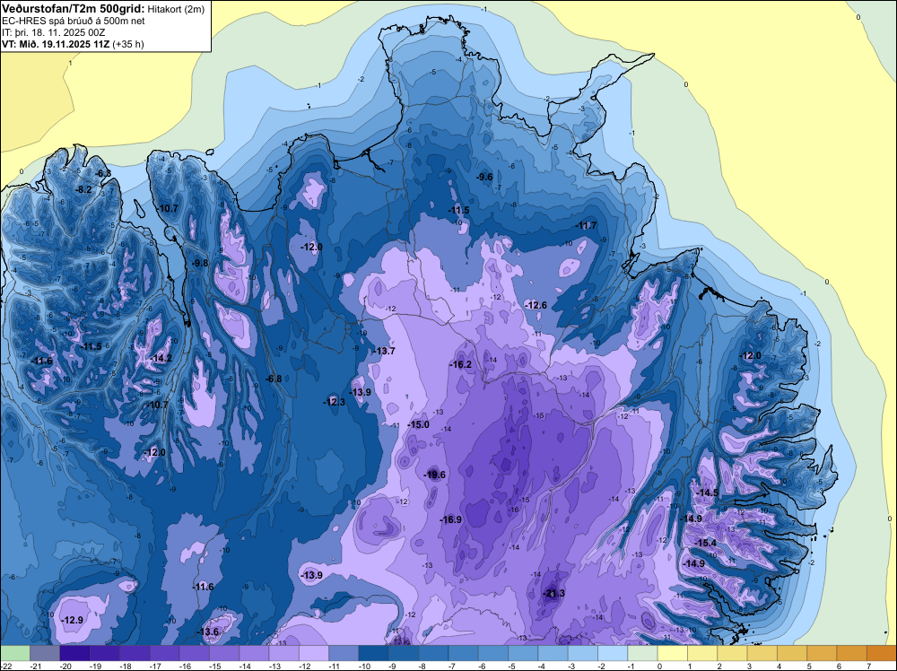Select the forecast offset "(+35 h)"
The image size is (897, 671).
click(128, 44)
